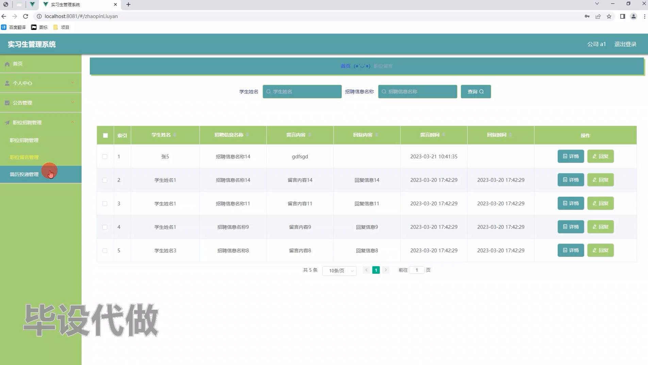
Task: Check the row 1 张5 checkbox
Action: pyautogui.click(x=105, y=157)
